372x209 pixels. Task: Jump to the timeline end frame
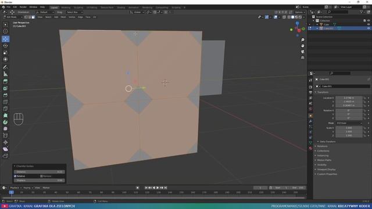(166, 188)
